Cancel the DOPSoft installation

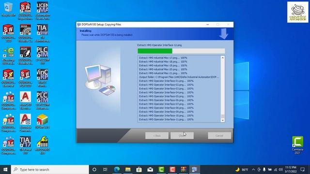tap(219, 135)
